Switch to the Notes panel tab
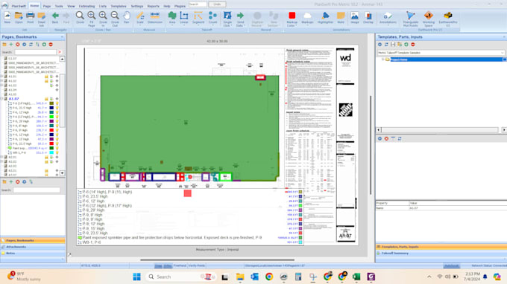This screenshot has height=284, width=507. [33, 254]
